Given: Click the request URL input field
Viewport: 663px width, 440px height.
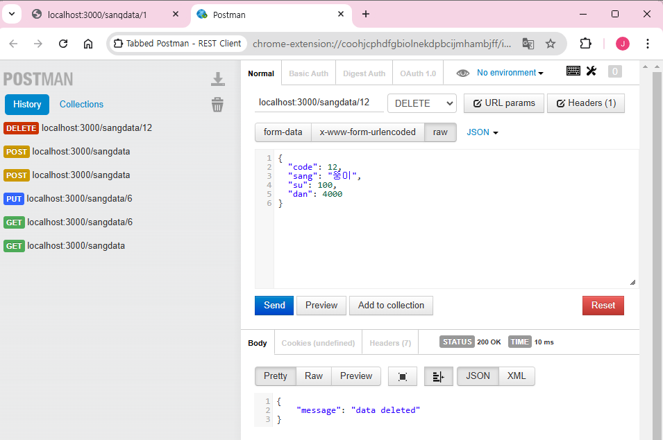Looking at the screenshot, I should click(319, 103).
